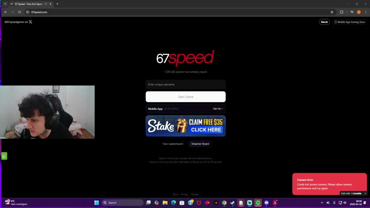Viewport: 370px width, 208px height.
Task: Click Mobile App Coming Soon
Action: coord(349,22)
